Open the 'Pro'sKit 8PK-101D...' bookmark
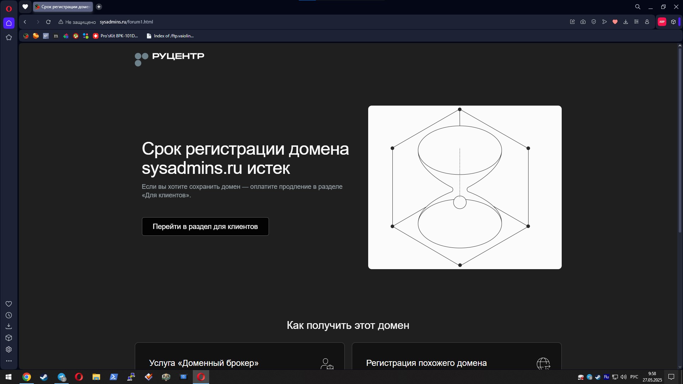This screenshot has width=683, height=384. [116, 36]
